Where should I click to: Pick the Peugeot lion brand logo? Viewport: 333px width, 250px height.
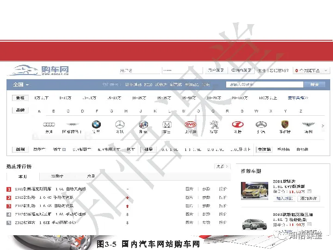coord(214,125)
